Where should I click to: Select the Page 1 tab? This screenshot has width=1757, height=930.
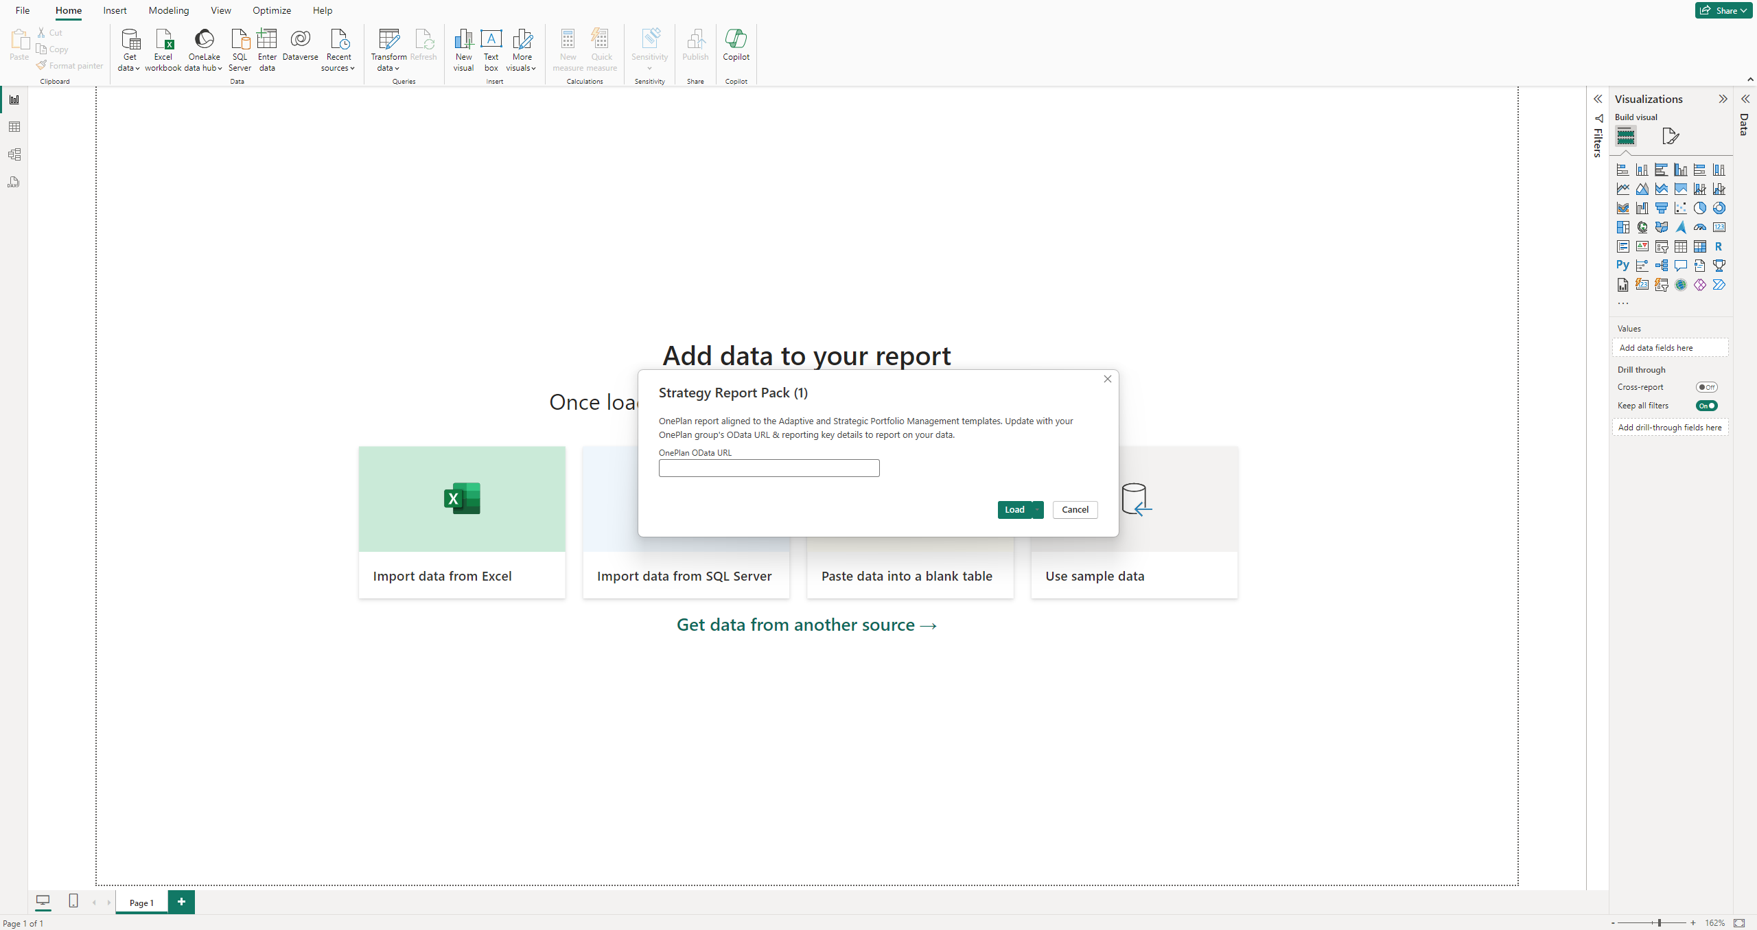[141, 903]
